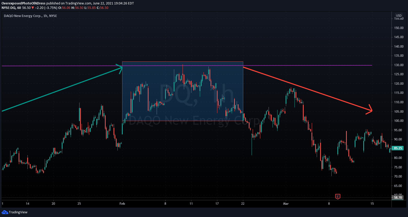The image size is (408, 217).
Task: Click the low value 'L:55.85'
Action: 90,8
